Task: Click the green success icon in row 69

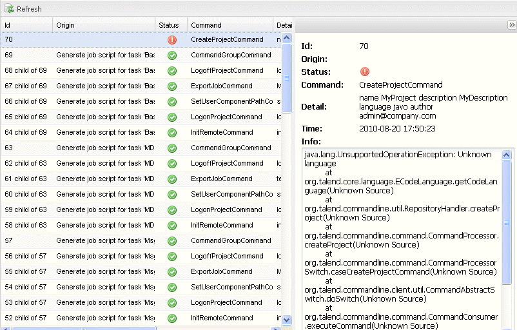Action: [172, 55]
